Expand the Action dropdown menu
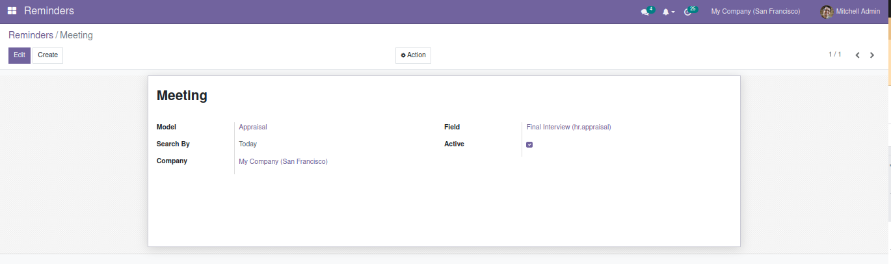The image size is (891, 264). [413, 55]
